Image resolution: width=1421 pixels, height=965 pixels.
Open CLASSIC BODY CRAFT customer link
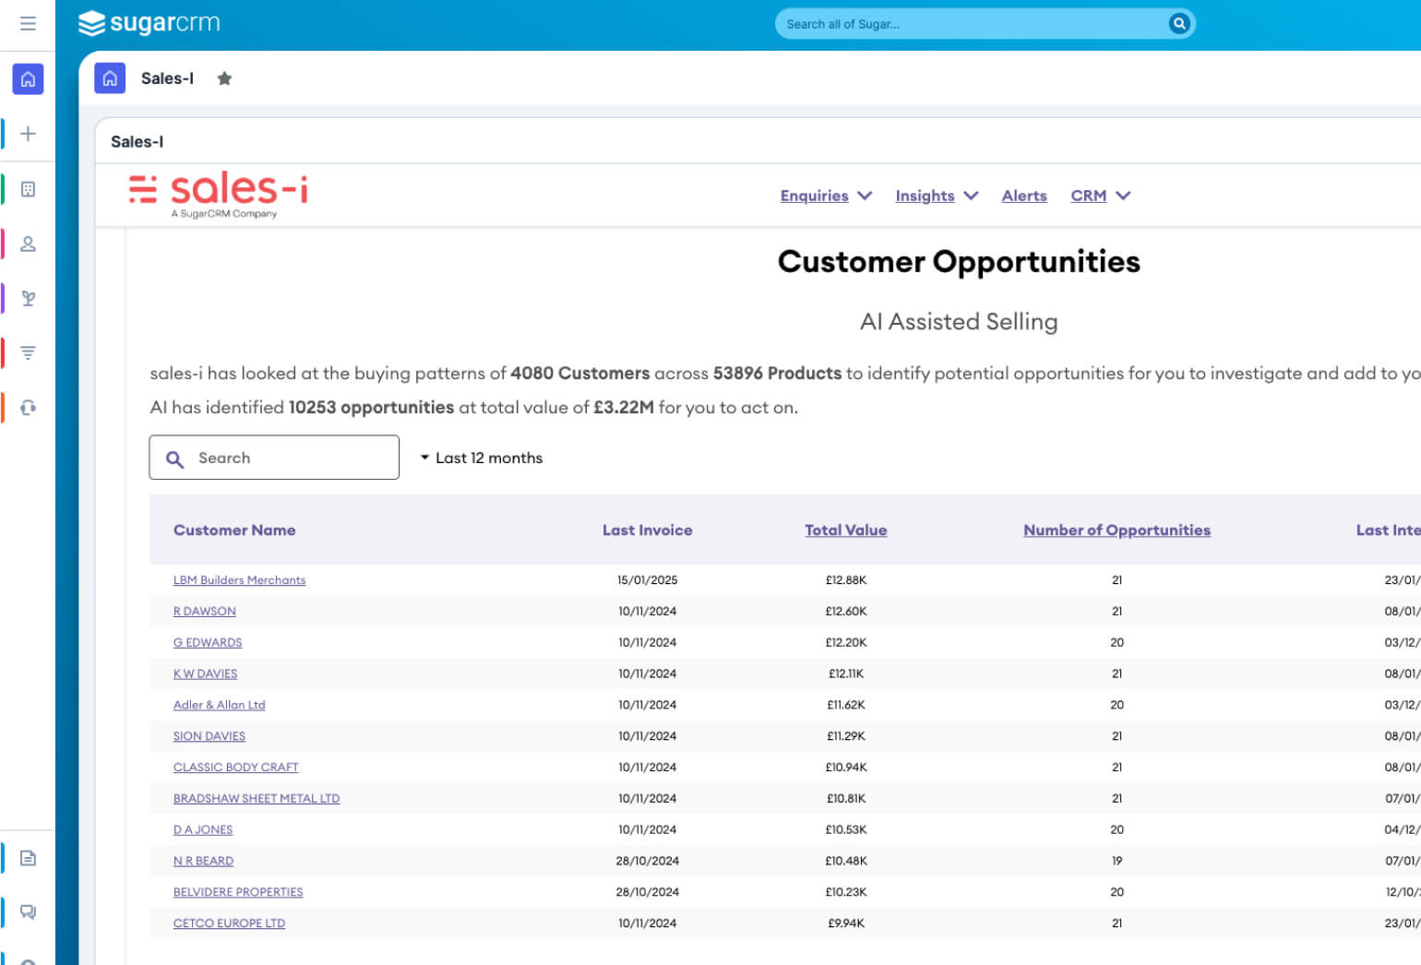point(235,768)
